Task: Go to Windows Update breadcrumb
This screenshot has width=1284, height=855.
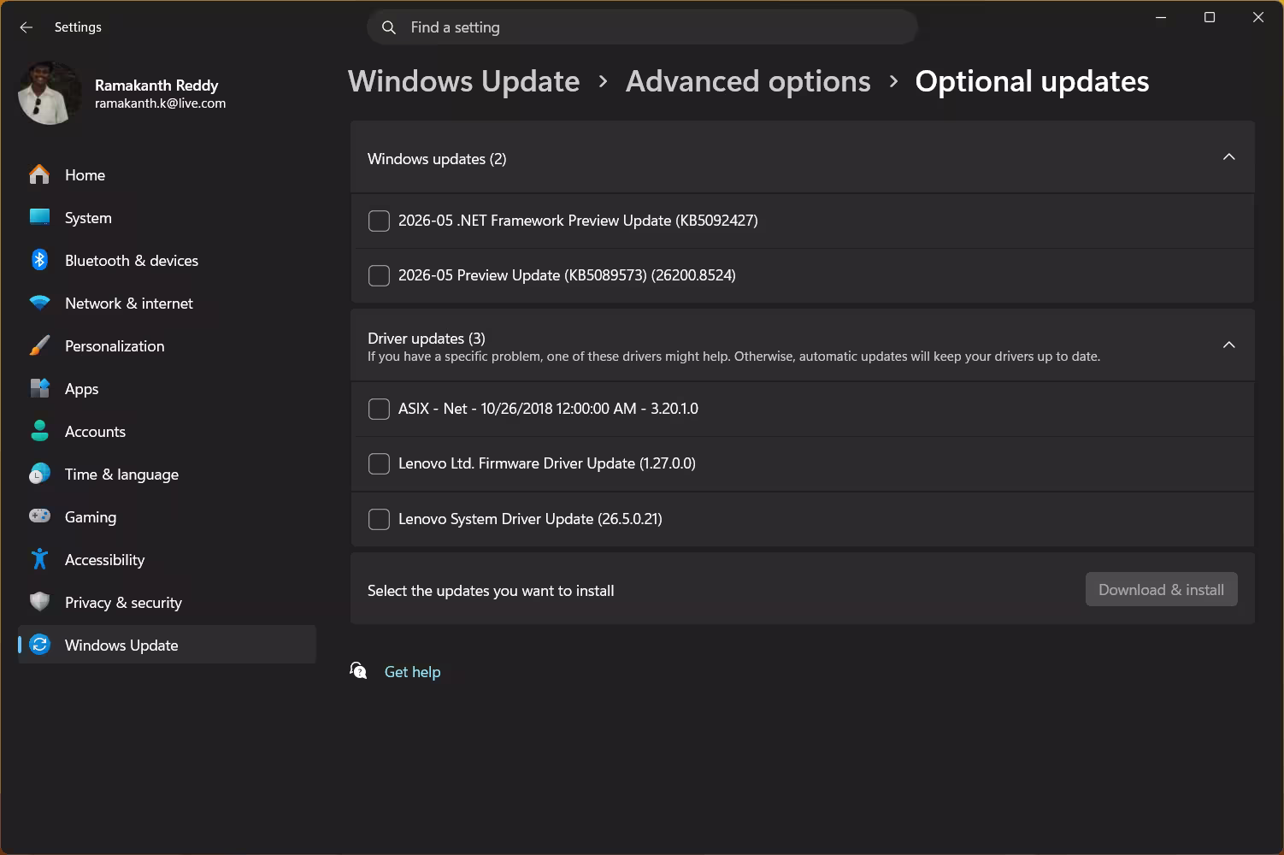Action: click(463, 81)
